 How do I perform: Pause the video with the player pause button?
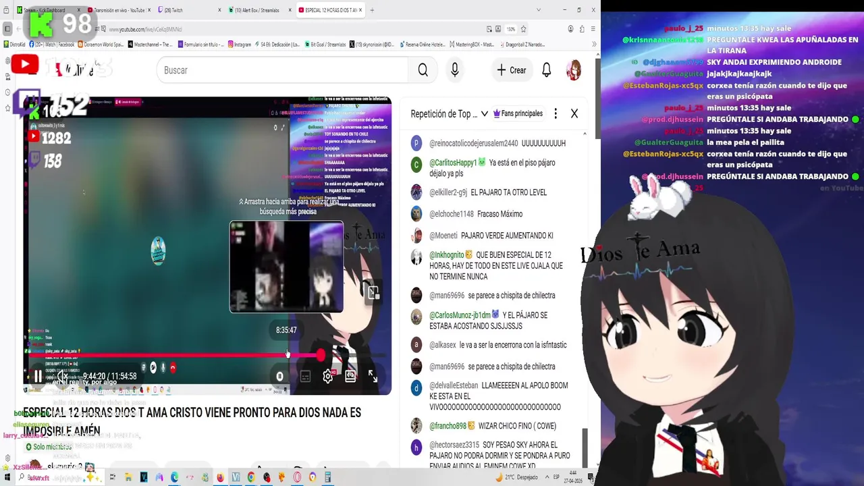tap(38, 376)
